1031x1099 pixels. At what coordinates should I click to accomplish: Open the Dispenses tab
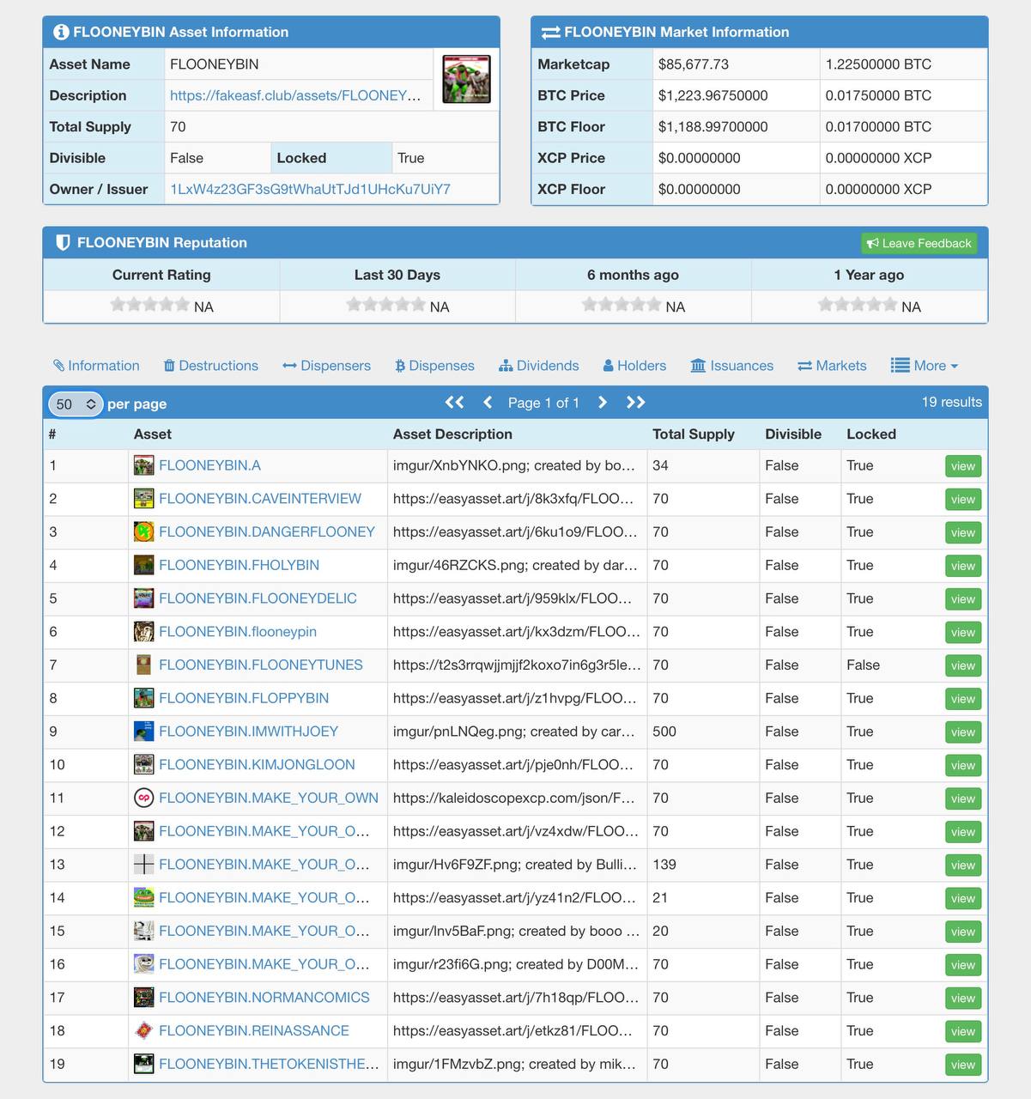pyautogui.click(x=434, y=366)
